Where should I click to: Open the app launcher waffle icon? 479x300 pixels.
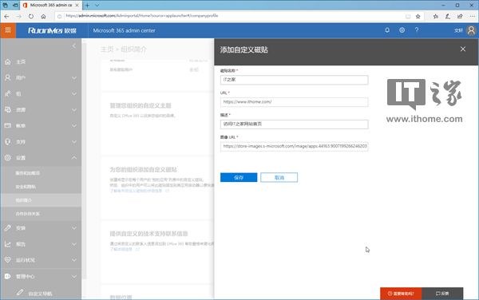point(8,30)
